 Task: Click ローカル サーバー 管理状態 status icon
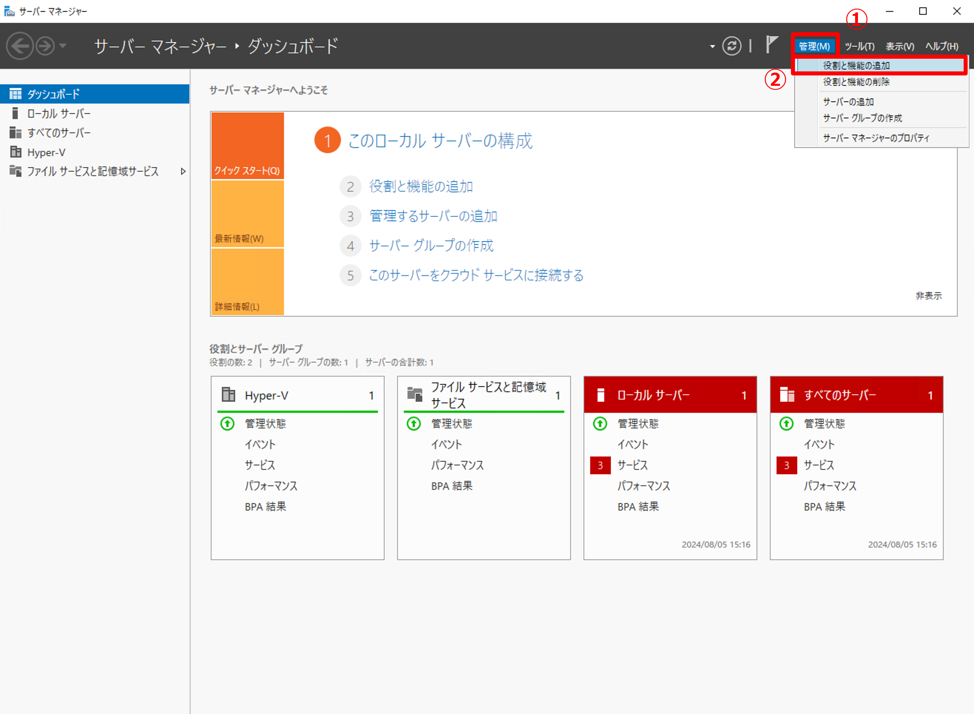(x=600, y=423)
